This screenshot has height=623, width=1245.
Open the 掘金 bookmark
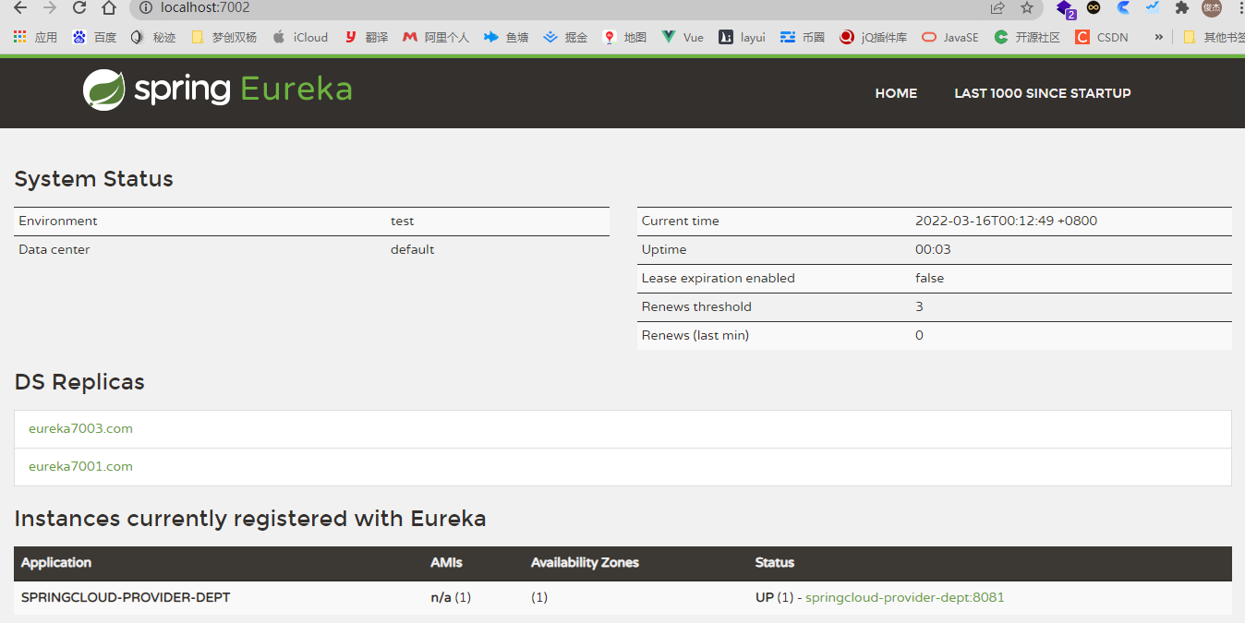click(x=566, y=38)
